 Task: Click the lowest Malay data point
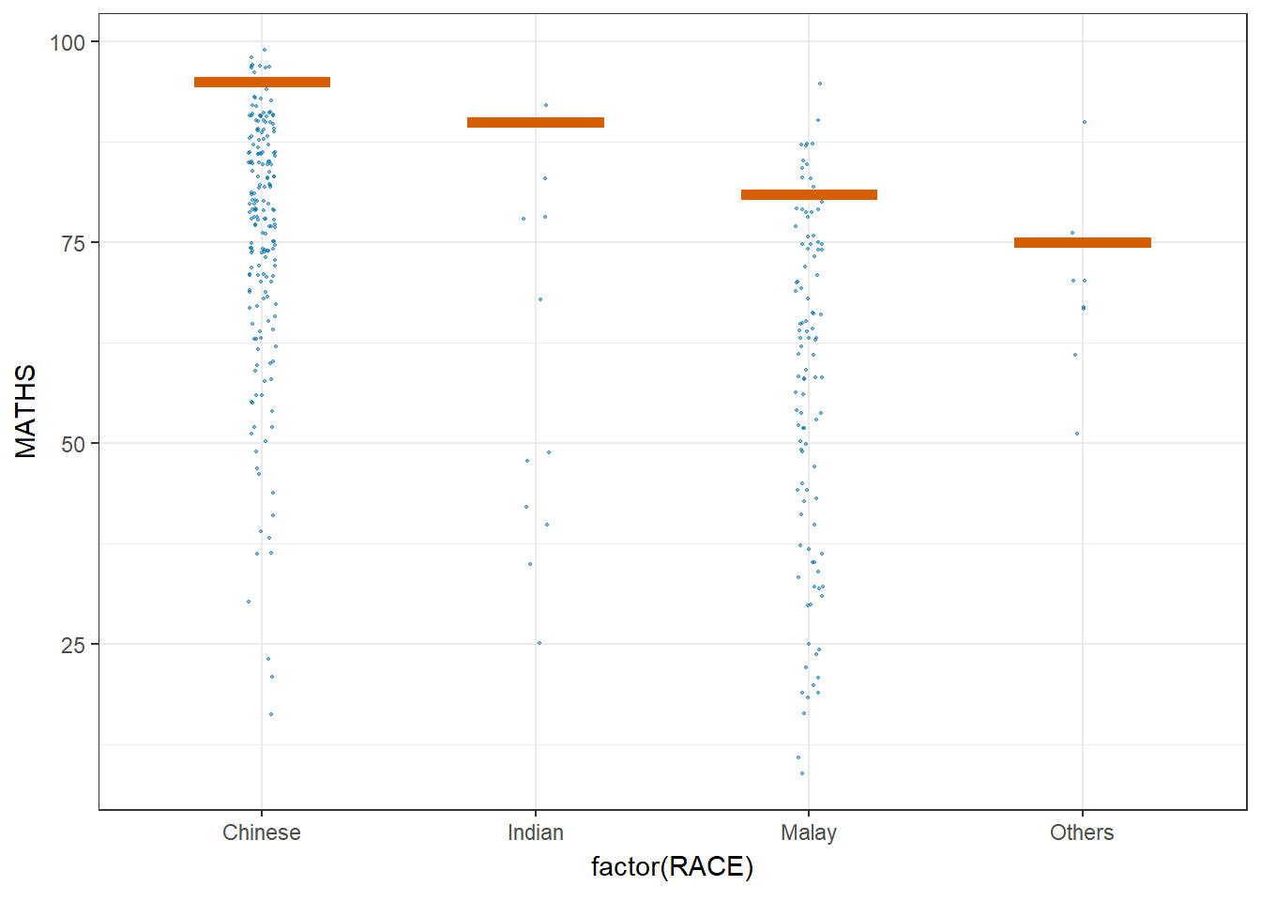point(802,773)
